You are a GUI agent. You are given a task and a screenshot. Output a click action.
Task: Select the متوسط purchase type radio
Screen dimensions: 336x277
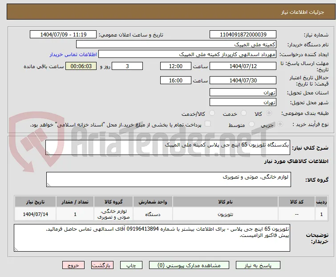[x=251, y=124]
